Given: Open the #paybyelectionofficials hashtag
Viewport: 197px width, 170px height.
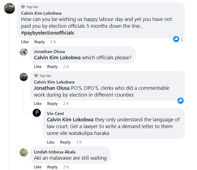Looking at the screenshot, I should 48,33.
